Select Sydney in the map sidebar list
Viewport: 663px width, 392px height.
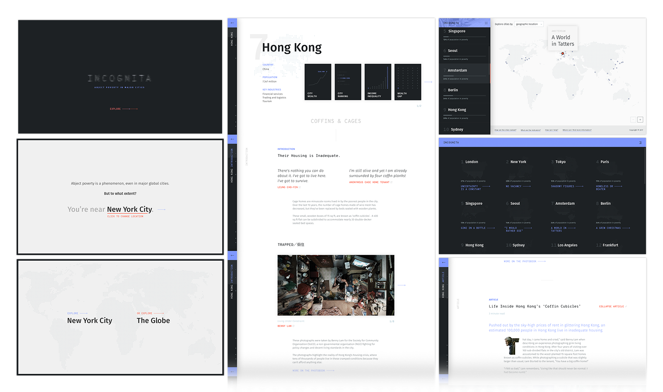(x=464, y=130)
